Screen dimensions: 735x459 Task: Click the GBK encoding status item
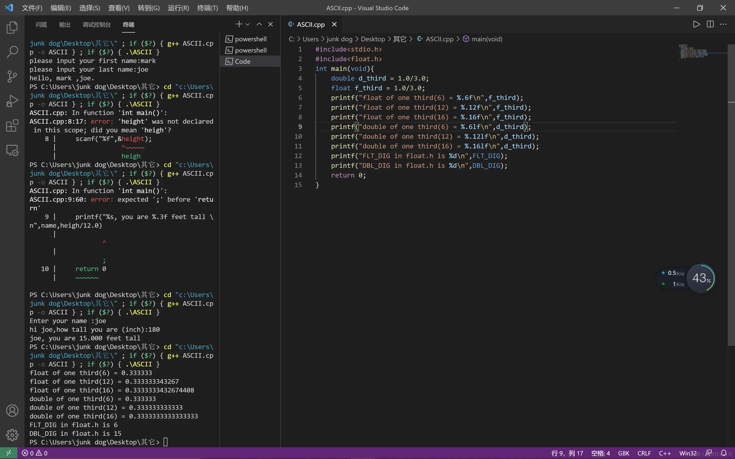click(623, 453)
